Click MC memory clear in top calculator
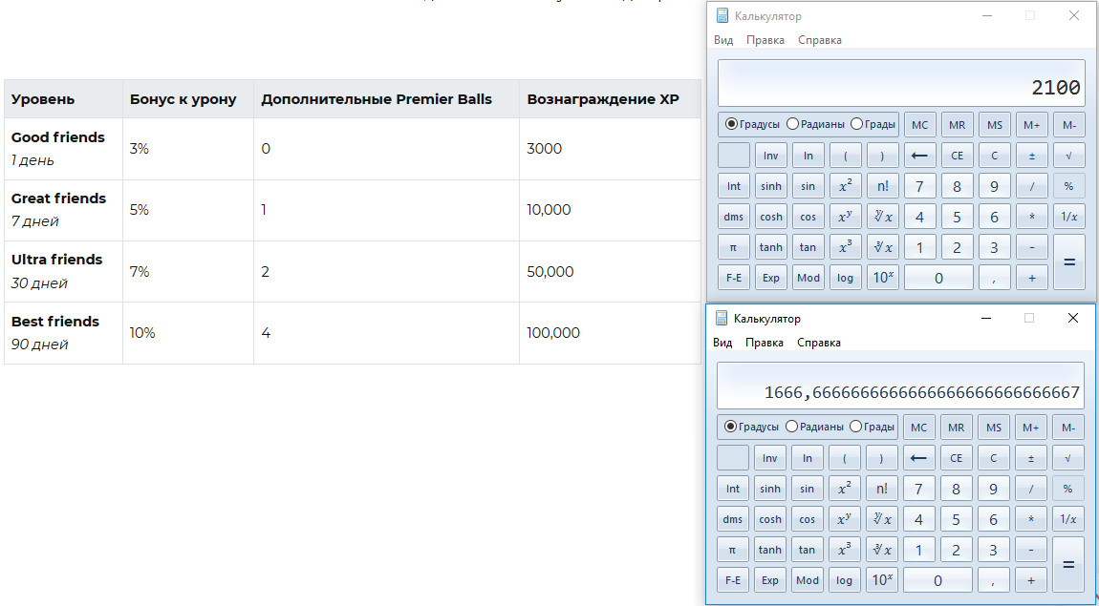 [x=919, y=125]
